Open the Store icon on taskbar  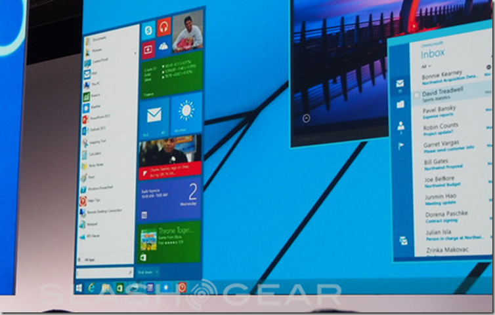tap(119, 288)
